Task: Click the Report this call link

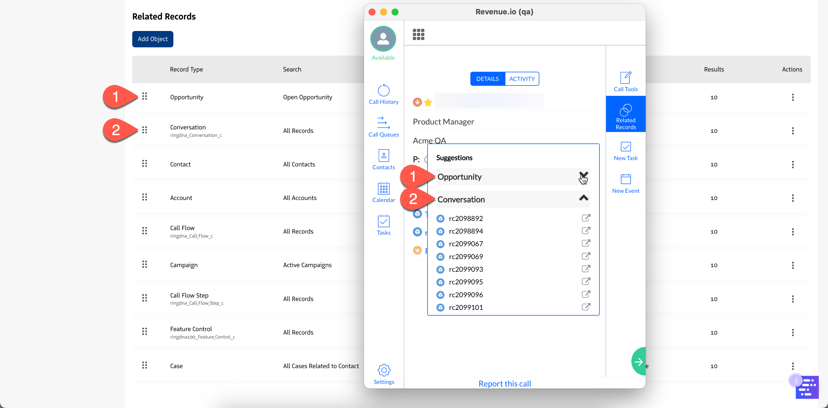Action: point(504,383)
